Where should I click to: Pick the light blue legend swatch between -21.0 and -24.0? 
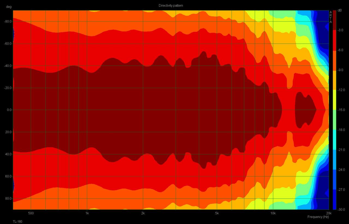point(335,160)
